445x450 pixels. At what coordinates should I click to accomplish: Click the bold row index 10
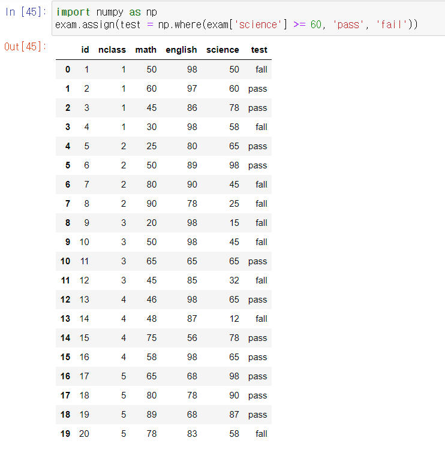click(x=65, y=261)
